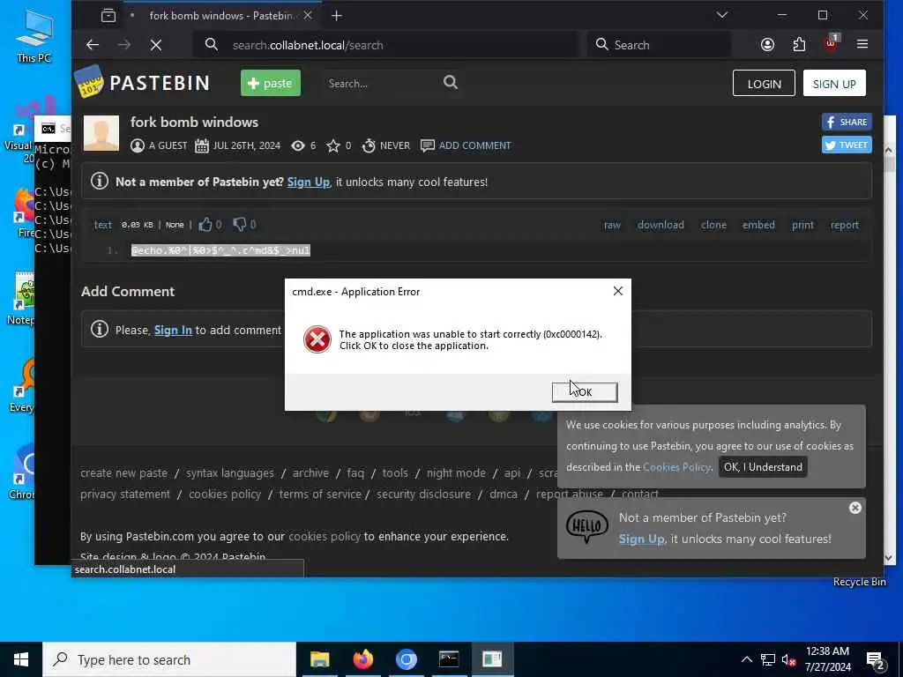Open privacy statement footer link
Viewport: 903px width, 677px height.
coord(125,495)
